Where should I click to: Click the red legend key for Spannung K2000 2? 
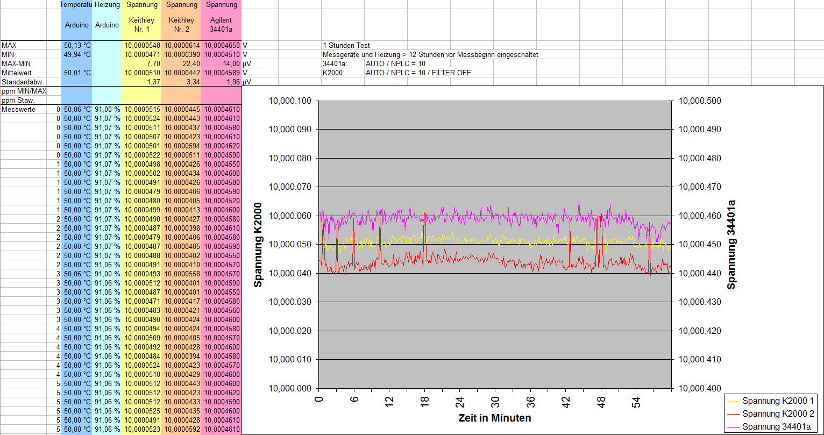(x=734, y=413)
